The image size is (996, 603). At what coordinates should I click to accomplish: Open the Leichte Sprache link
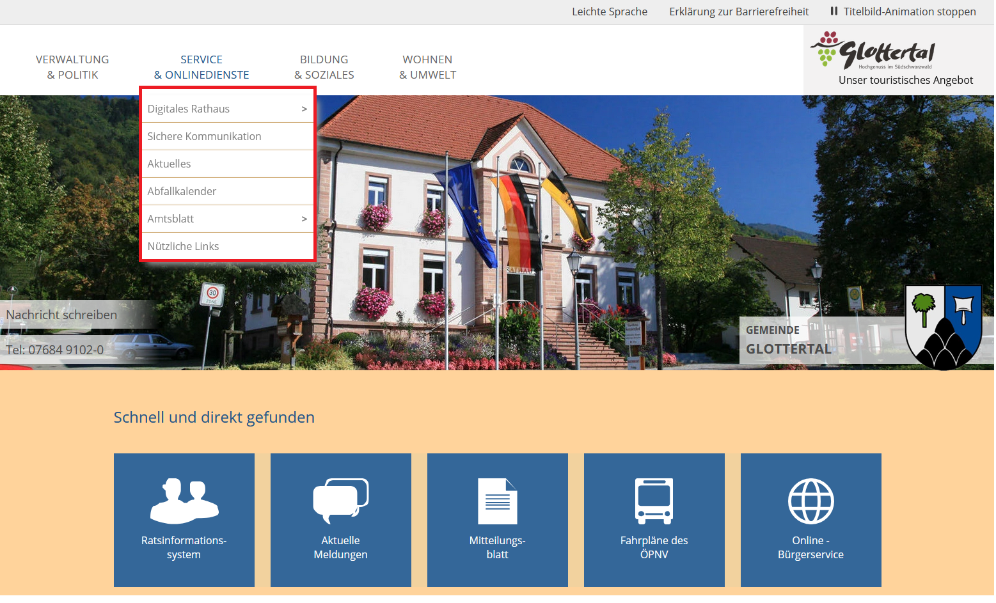[x=609, y=12]
